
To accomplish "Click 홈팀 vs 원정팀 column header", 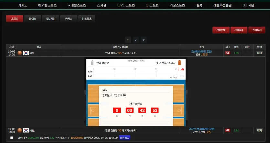I will (121, 47).
